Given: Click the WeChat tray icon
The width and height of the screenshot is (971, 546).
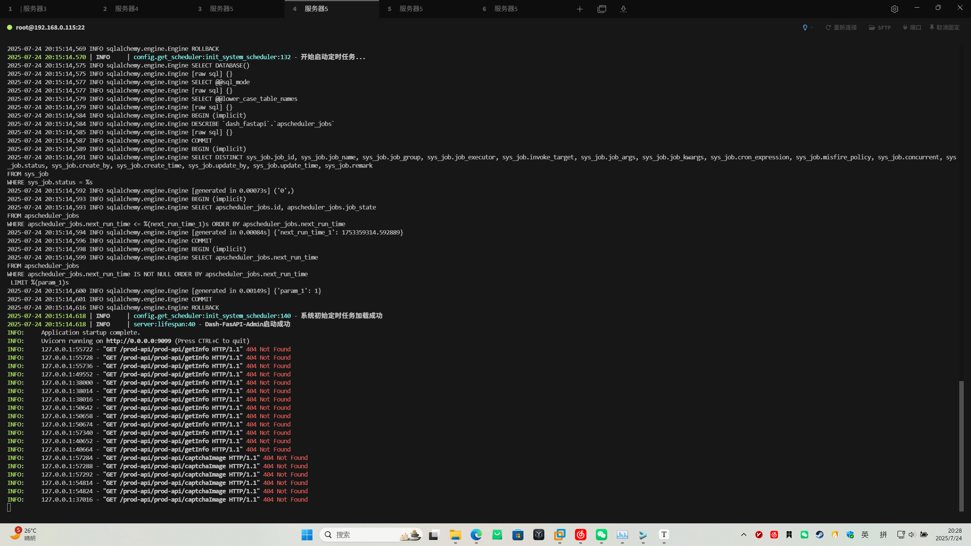Looking at the screenshot, I should [804, 535].
